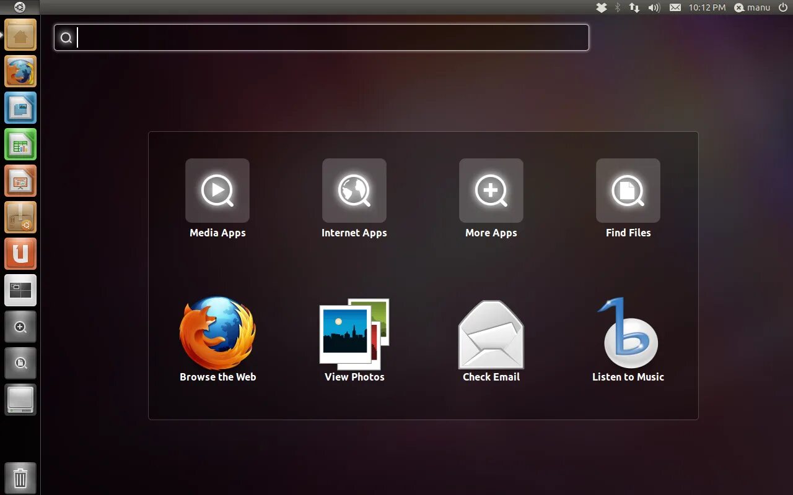Image resolution: width=793 pixels, height=495 pixels.
Task: Launch Firefox via Browse the Web
Action: coord(217,339)
